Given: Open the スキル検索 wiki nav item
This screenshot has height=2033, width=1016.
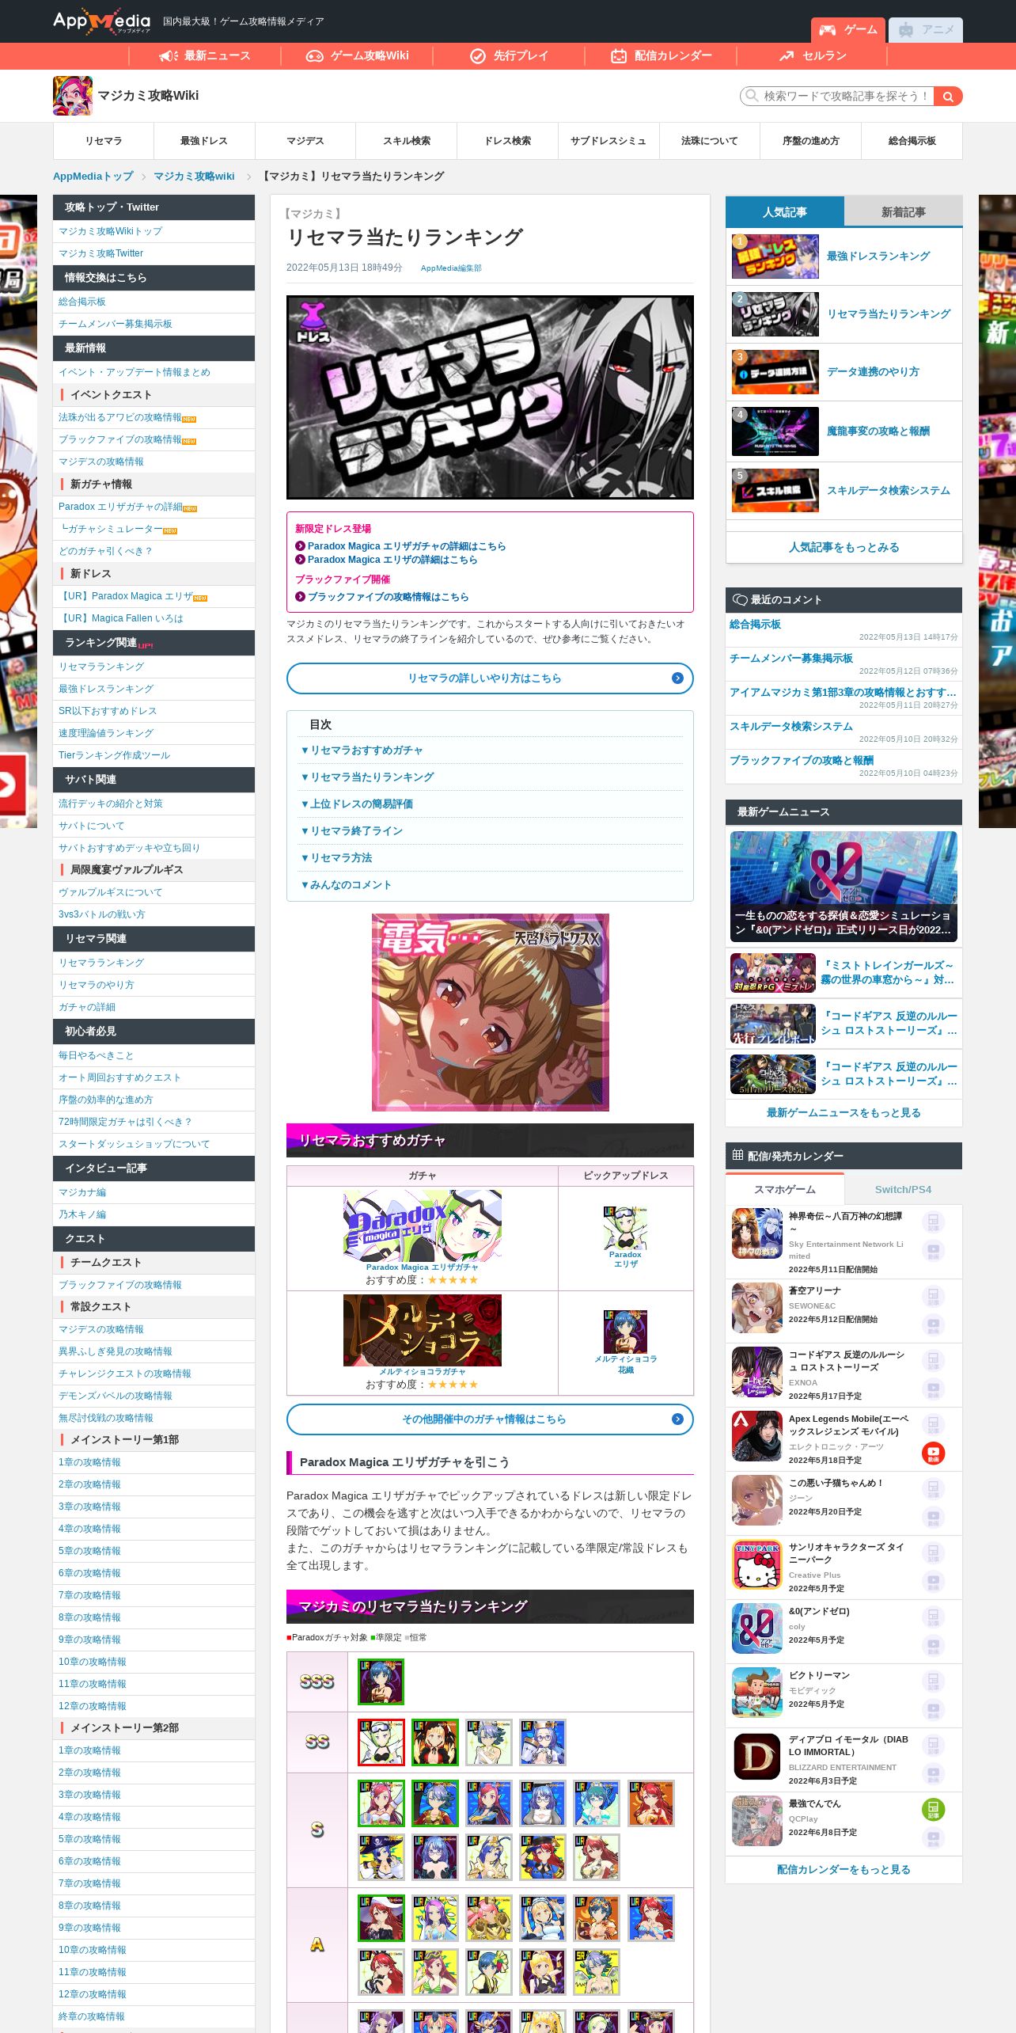Looking at the screenshot, I should tap(407, 141).
